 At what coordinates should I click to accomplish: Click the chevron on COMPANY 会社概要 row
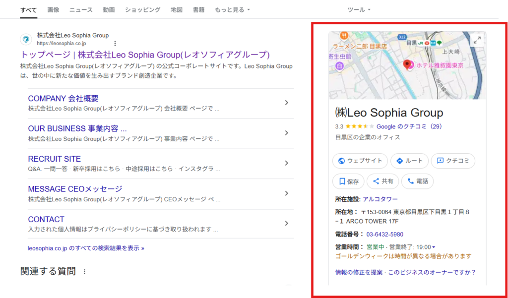coord(286,103)
